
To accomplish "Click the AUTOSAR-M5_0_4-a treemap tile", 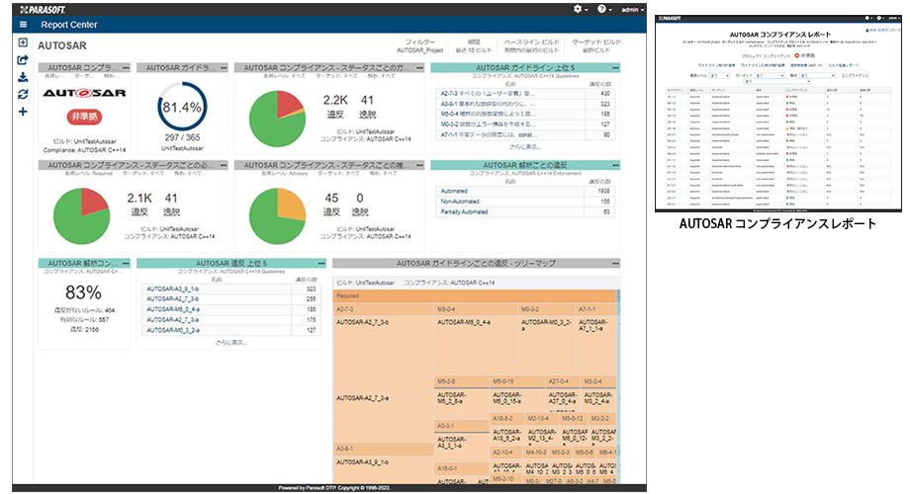I will point(476,346).
